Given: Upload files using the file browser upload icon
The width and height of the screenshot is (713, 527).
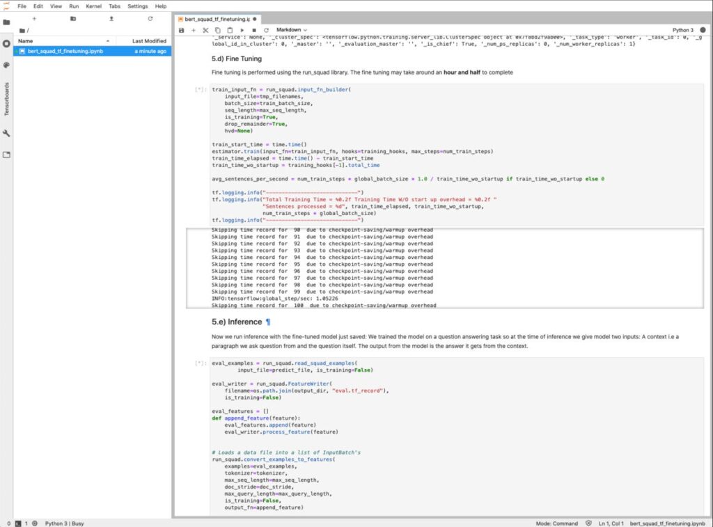Looking at the screenshot, I should point(111,19).
